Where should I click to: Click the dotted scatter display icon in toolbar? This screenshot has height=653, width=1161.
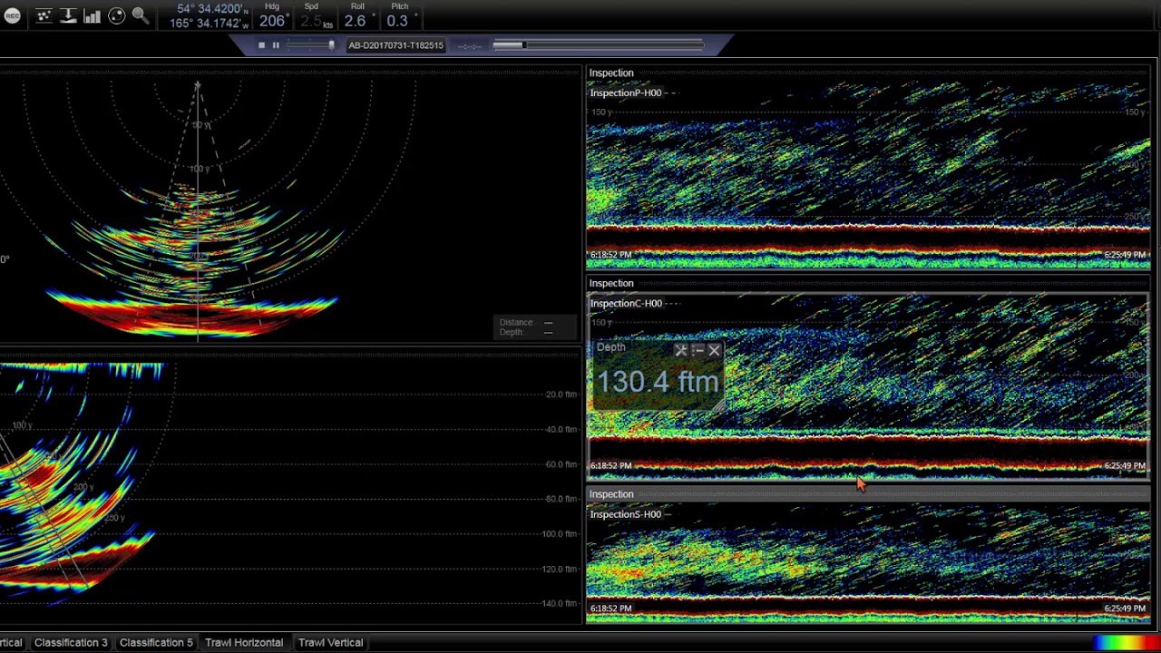(x=44, y=16)
